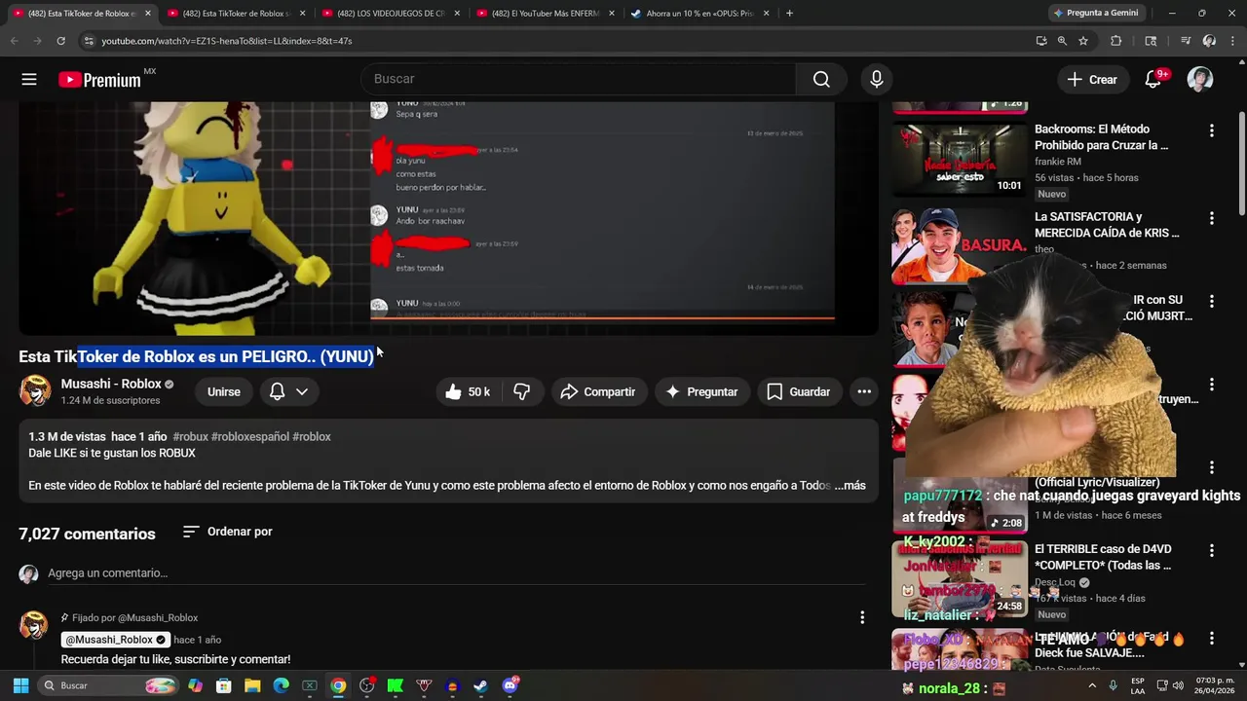This screenshot has width=1247, height=701.
Task: Open media controls icon in Chrome toolbar
Action: [1186, 41]
